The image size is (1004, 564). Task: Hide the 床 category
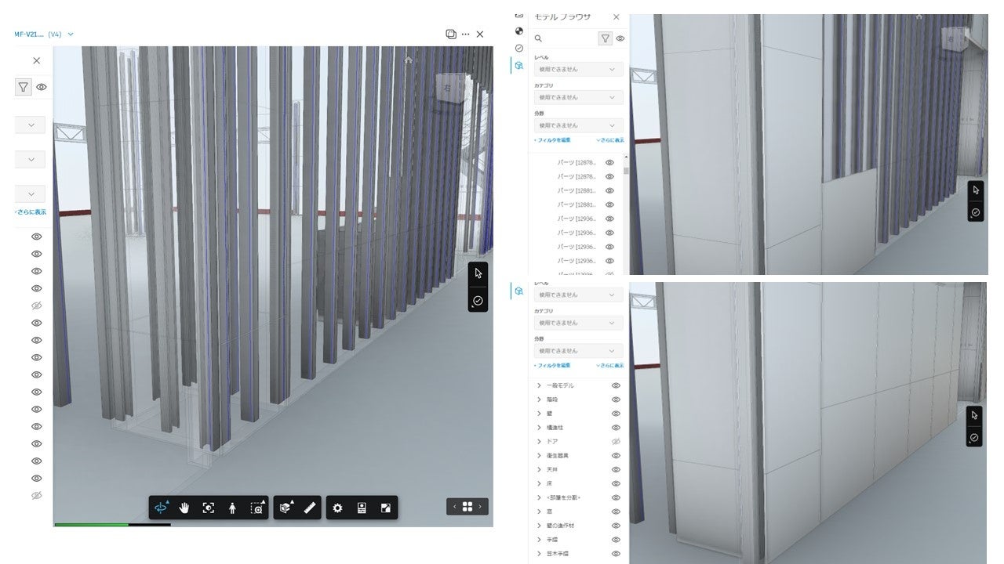click(616, 483)
